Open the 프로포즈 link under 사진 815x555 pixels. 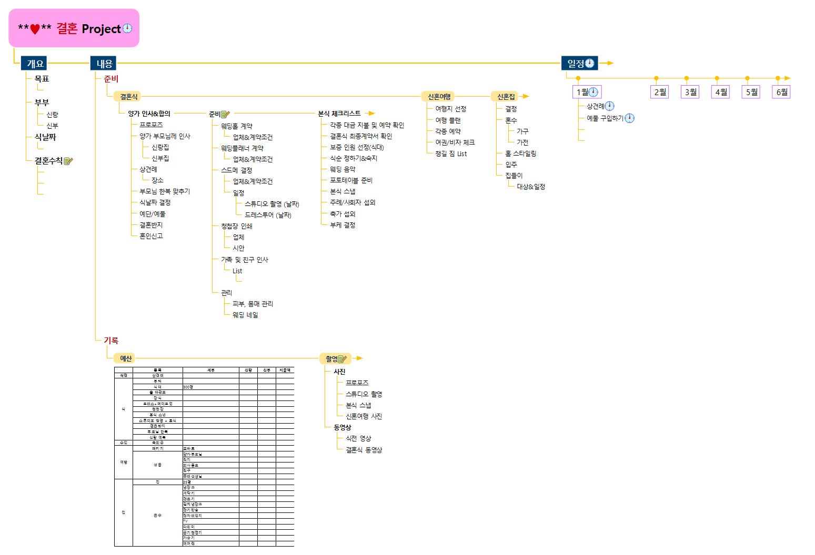[x=357, y=383]
